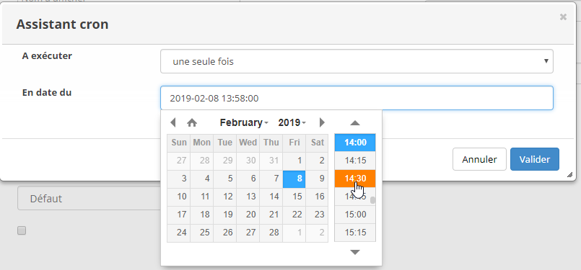This screenshot has height=270, width=581.
Task: Select February 19 in calendar
Action: coord(225,215)
